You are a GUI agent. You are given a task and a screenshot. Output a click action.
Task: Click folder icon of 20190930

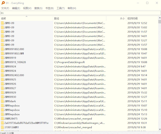(x=2, y=97)
